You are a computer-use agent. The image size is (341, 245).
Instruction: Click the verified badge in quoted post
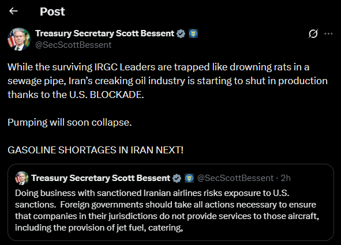click(177, 178)
